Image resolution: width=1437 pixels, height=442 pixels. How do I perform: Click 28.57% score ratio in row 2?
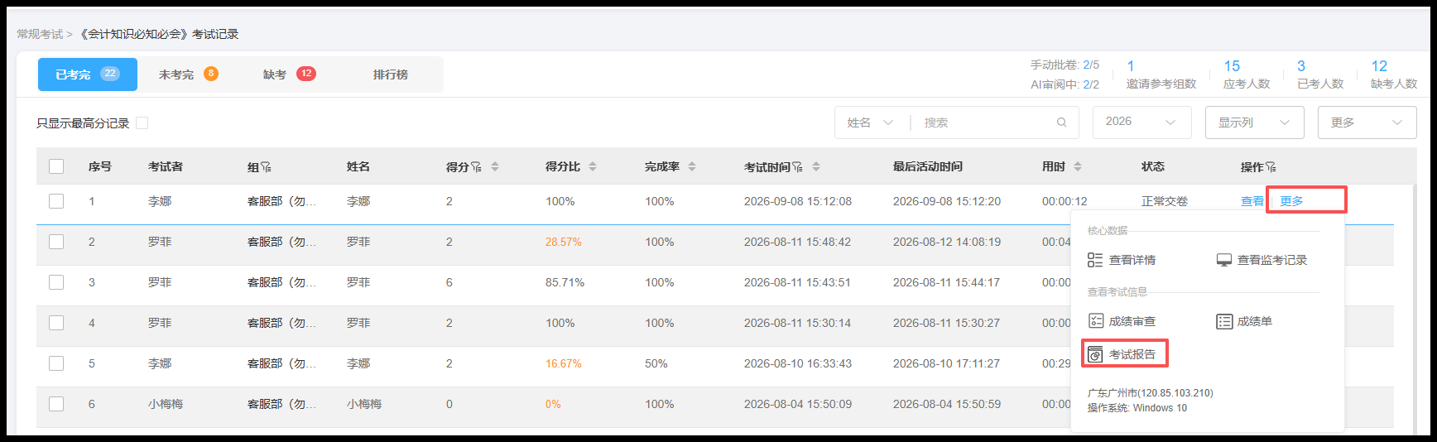click(563, 242)
